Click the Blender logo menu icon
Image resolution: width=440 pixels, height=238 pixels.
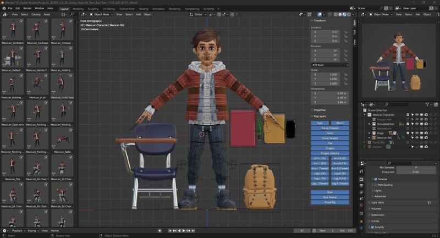[3, 9]
